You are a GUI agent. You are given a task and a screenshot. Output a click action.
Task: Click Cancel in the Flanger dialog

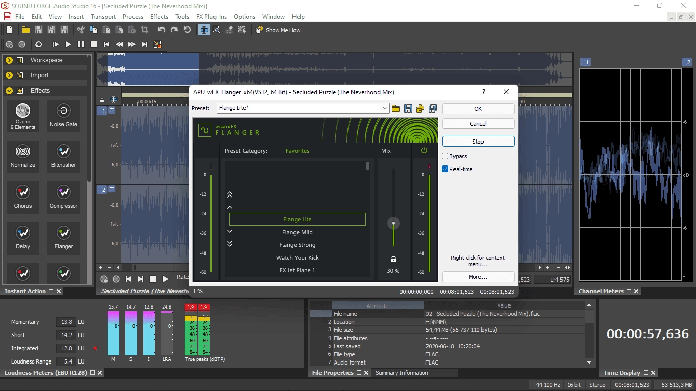click(x=478, y=124)
